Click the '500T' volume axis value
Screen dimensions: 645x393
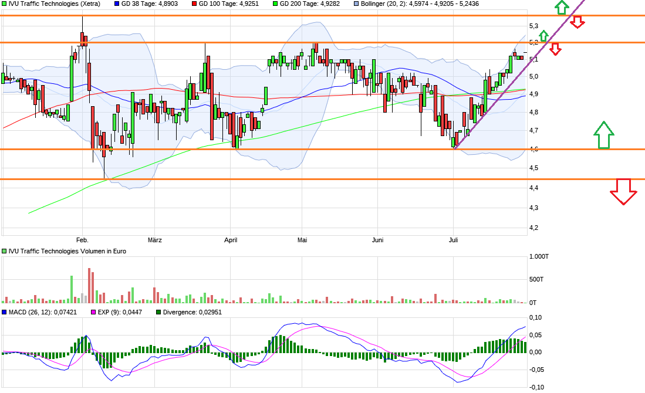click(536, 280)
